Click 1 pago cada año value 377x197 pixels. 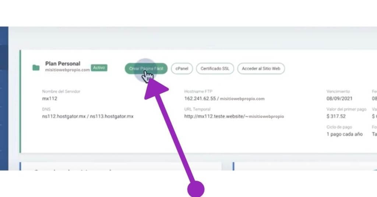[x=344, y=134]
